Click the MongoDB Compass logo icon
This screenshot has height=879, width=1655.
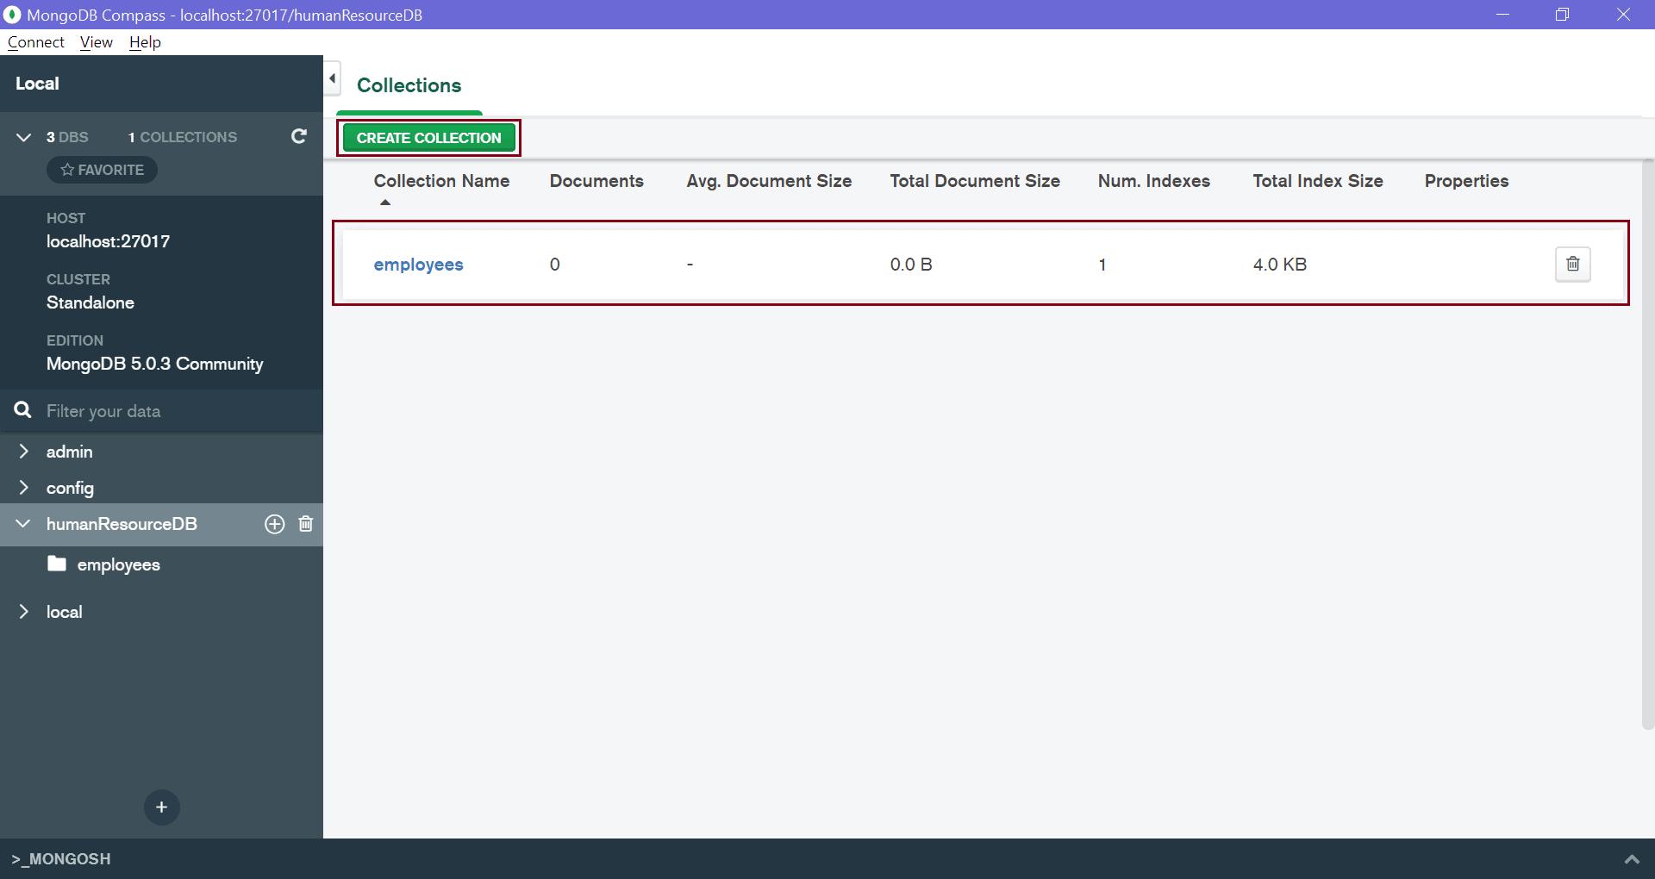pyautogui.click(x=12, y=15)
